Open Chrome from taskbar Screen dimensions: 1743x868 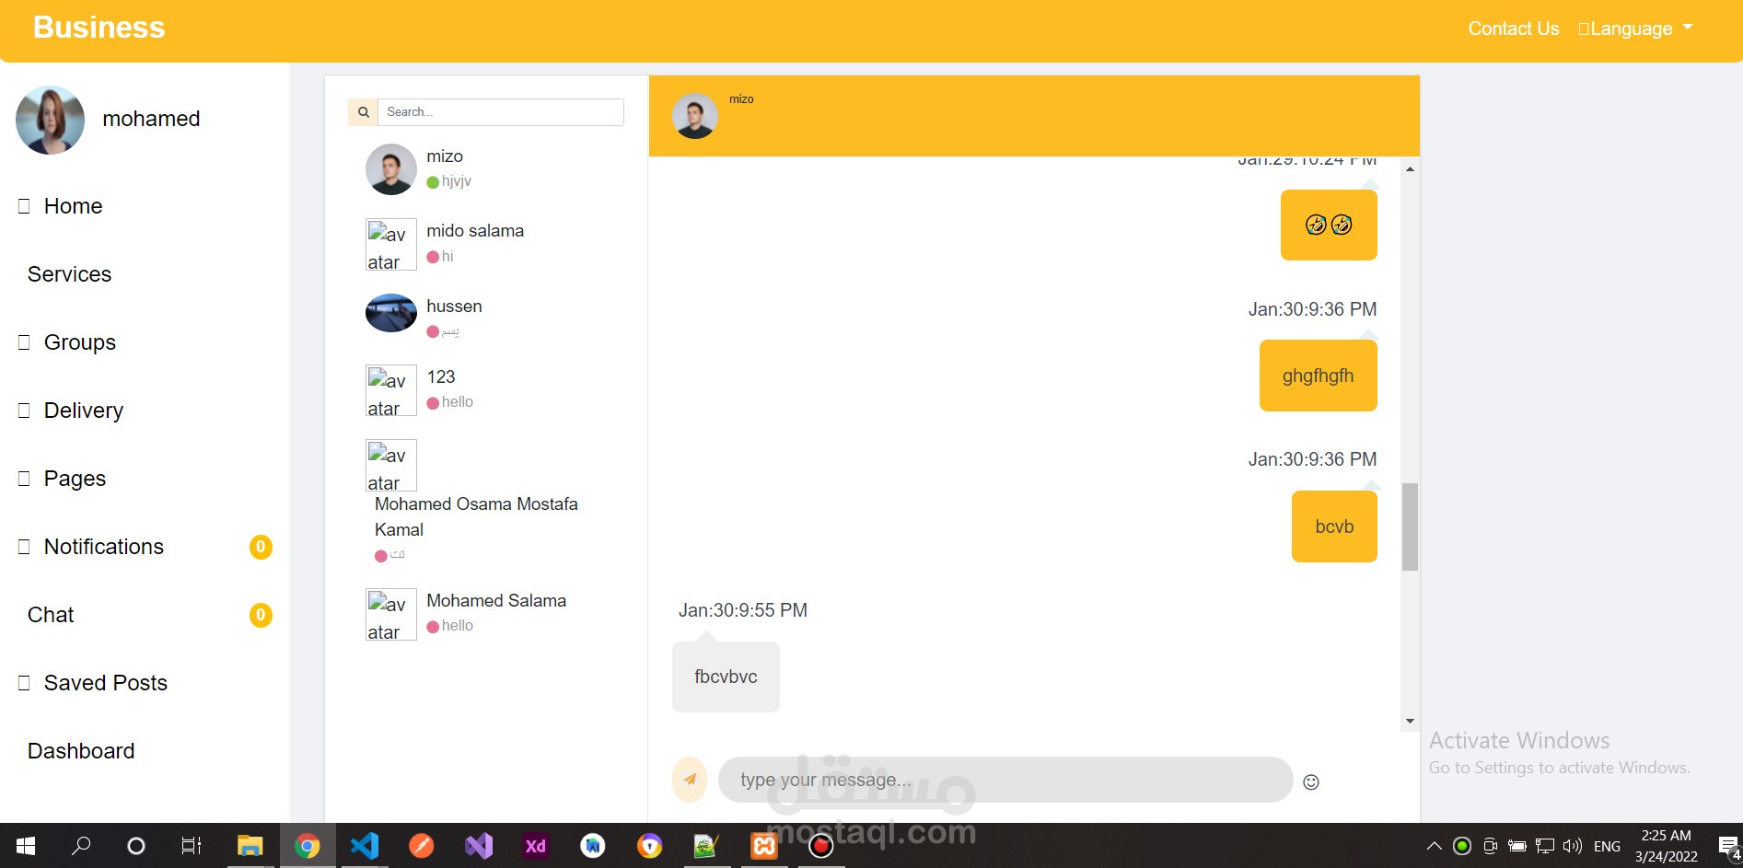click(308, 846)
